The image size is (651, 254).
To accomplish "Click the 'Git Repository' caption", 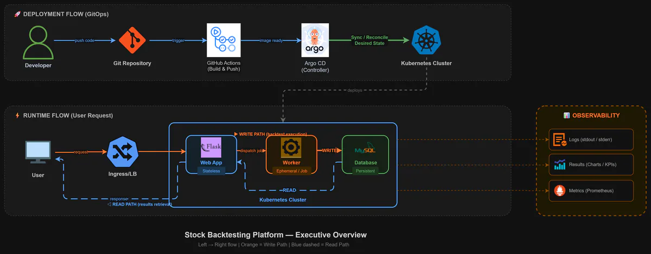I will 133,63.
